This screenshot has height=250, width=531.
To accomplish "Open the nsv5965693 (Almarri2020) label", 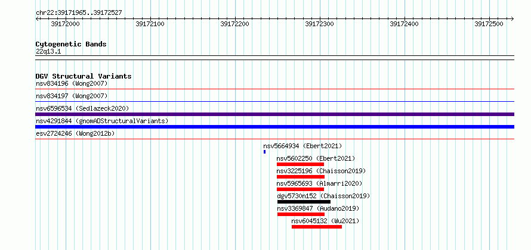I will click(x=319, y=183).
